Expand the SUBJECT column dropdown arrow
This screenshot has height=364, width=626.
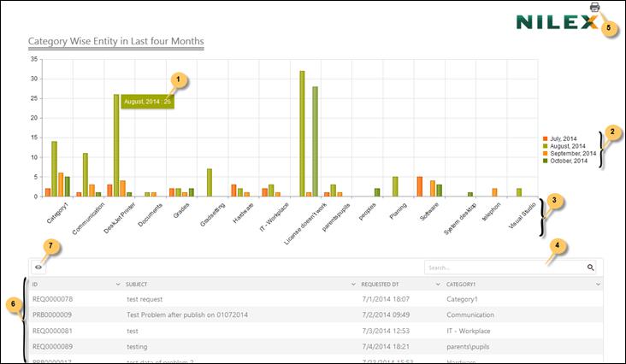point(352,284)
